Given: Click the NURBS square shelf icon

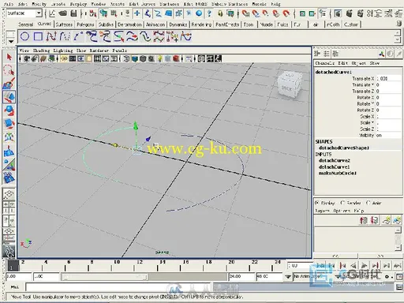Looking at the screenshot, I should point(39,36).
